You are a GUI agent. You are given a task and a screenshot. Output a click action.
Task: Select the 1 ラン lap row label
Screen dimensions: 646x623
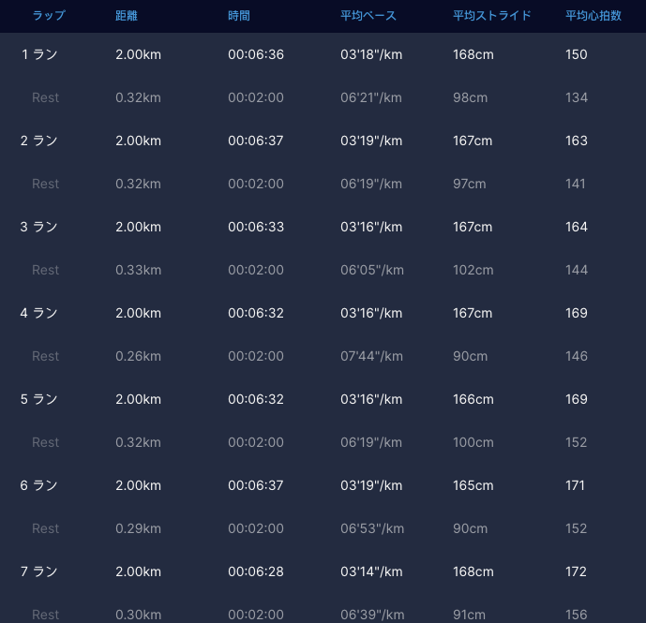point(39,54)
